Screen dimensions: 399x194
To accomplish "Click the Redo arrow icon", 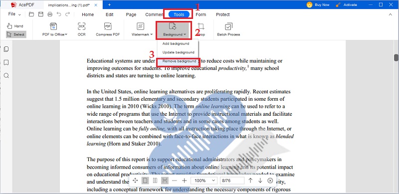I will (x=67, y=14).
